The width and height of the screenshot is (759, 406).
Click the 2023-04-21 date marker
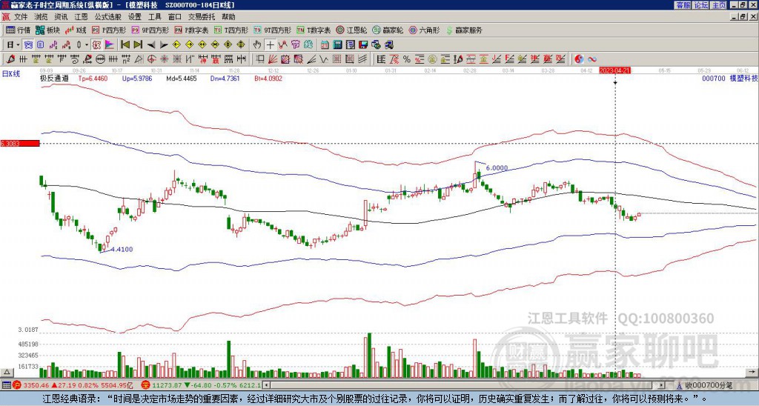click(614, 70)
